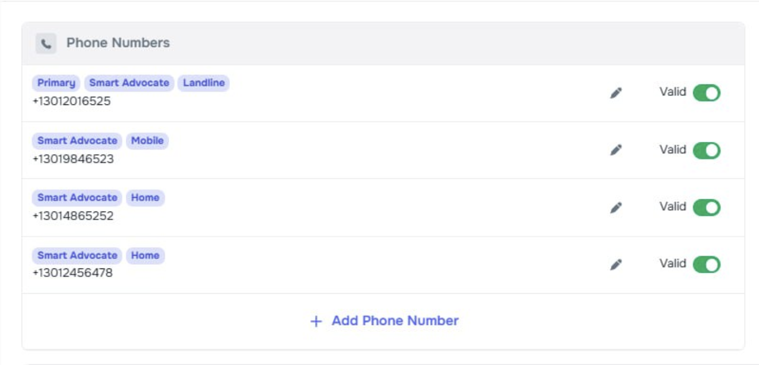The image size is (759, 365).
Task: Click the plus icon next to Add Phone Number
Action: [x=316, y=321]
